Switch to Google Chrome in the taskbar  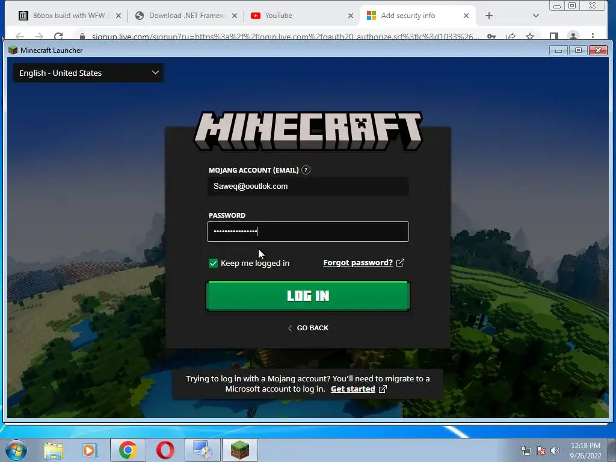point(128,450)
